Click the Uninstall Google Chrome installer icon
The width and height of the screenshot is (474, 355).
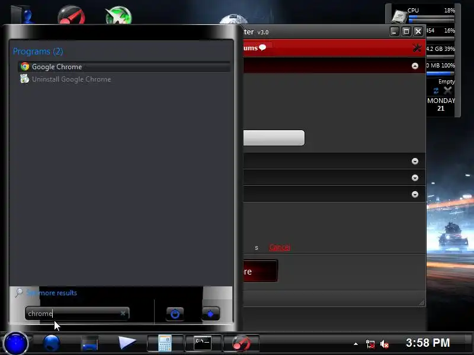(x=24, y=79)
